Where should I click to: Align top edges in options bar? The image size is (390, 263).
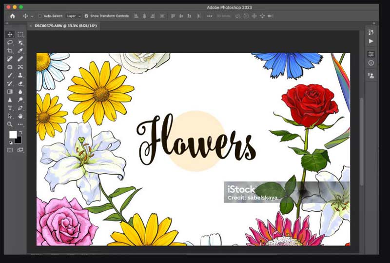173,16
